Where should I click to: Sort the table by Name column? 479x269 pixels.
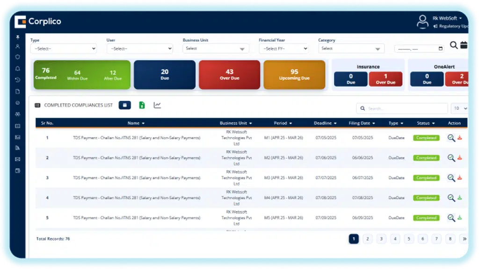(x=136, y=123)
